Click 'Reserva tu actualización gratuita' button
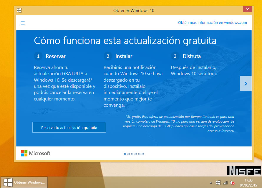Image resolution: width=262 pixels, height=188 pixels. click(x=69, y=128)
